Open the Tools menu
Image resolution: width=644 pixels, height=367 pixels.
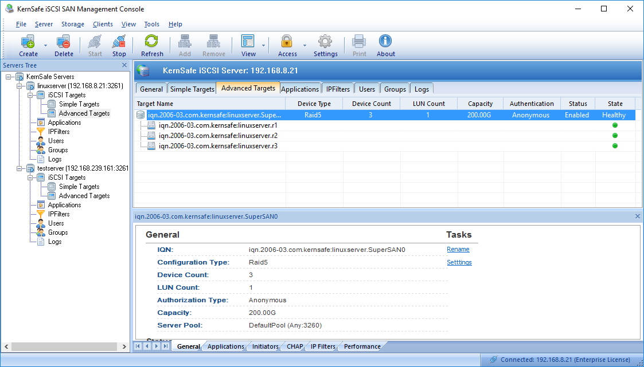tap(151, 24)
